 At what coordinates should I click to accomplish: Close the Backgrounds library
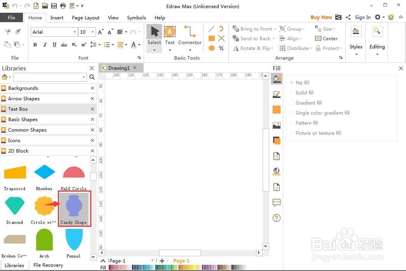93,88
